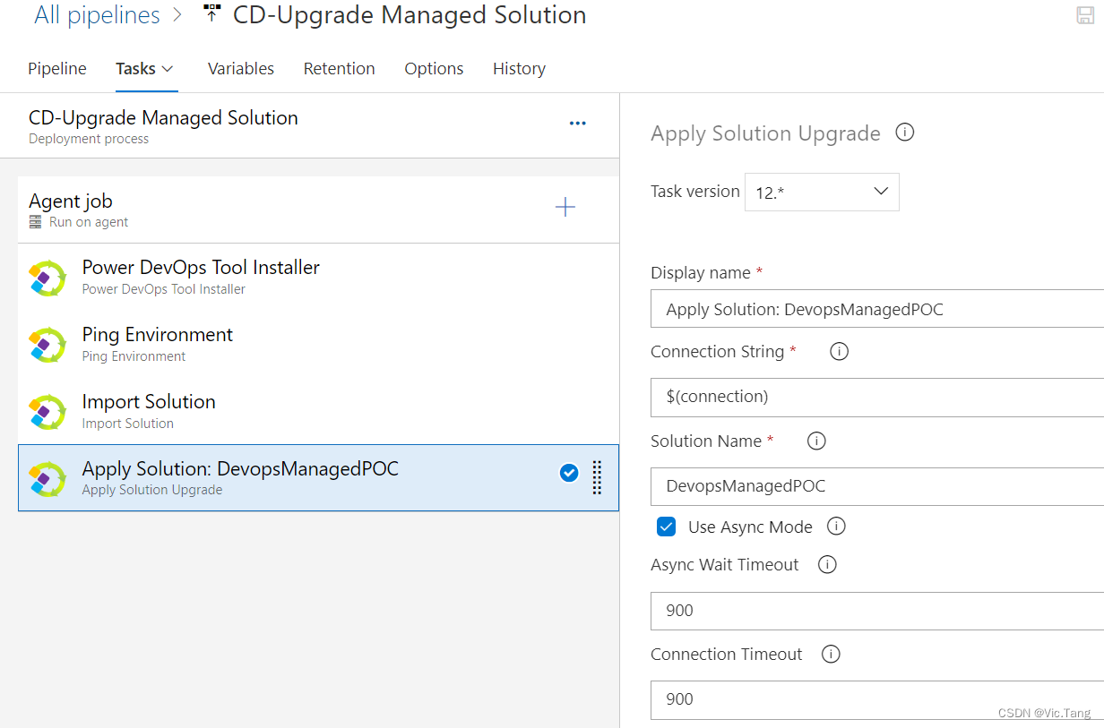Open the info tooltip beside Apply Solution Upgrade

pyautogui.click(x=904, y=132)
